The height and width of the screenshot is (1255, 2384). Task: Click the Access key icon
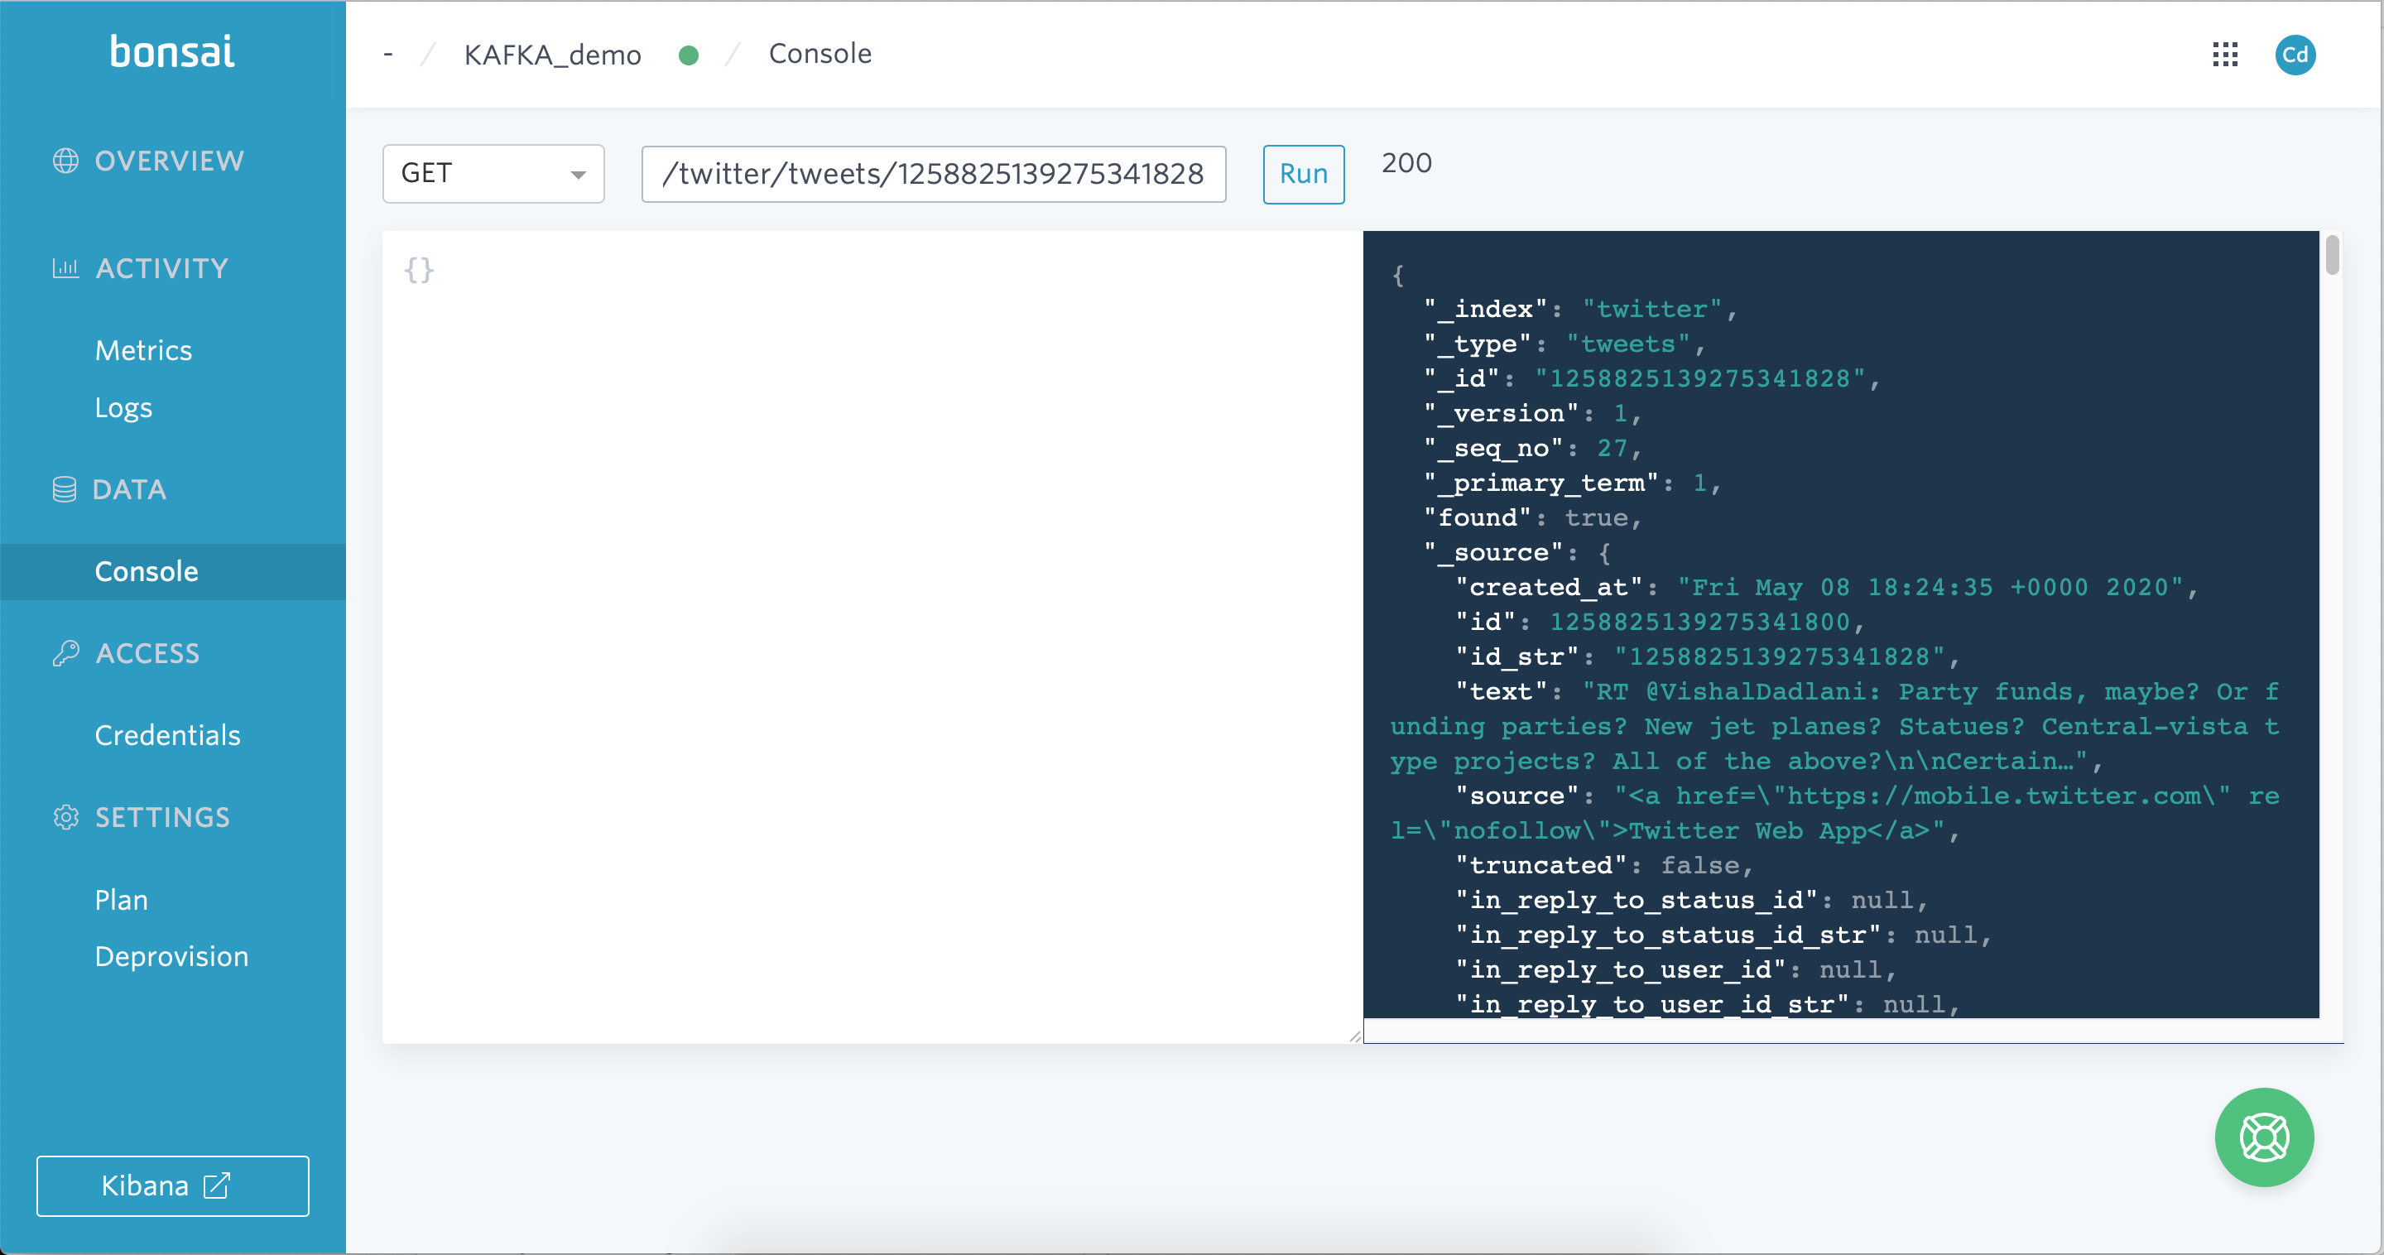coord(65,653)
